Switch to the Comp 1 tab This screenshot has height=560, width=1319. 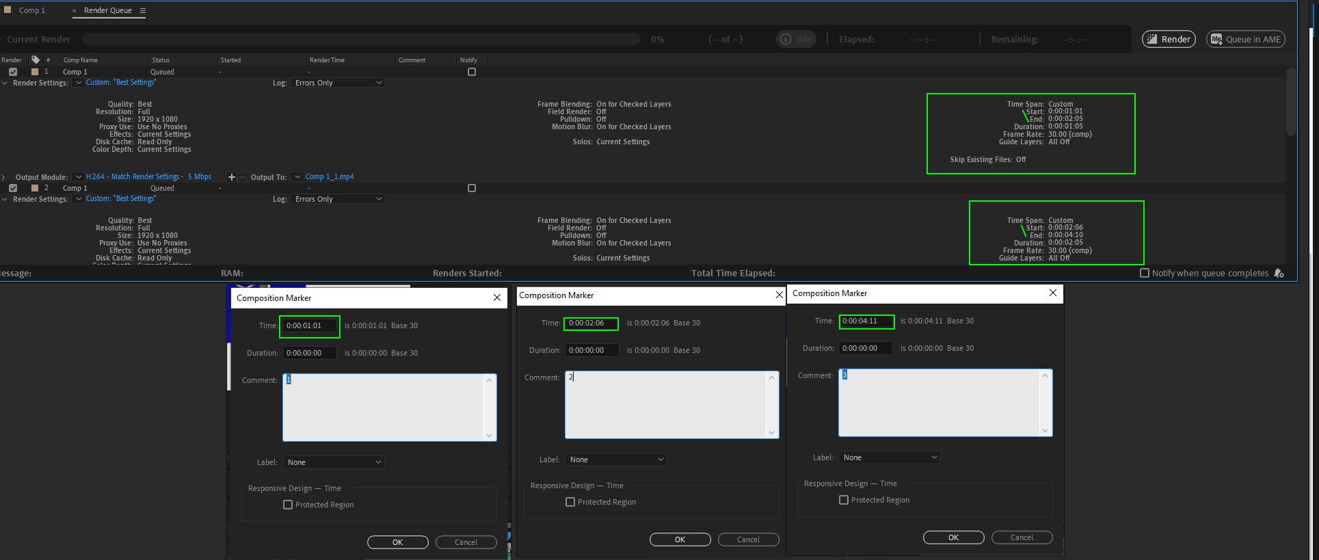(31, 10)
